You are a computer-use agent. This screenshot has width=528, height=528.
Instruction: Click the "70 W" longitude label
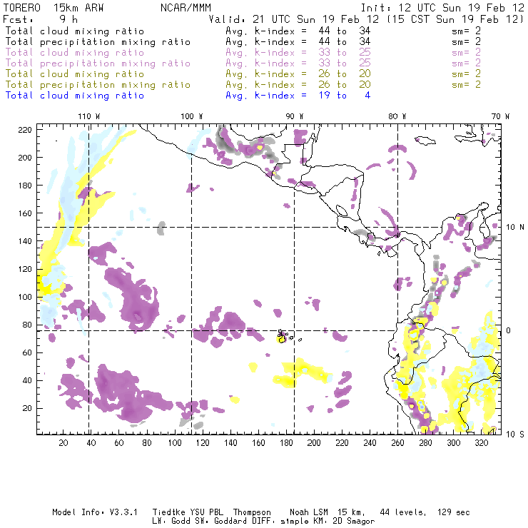[500, 116]
